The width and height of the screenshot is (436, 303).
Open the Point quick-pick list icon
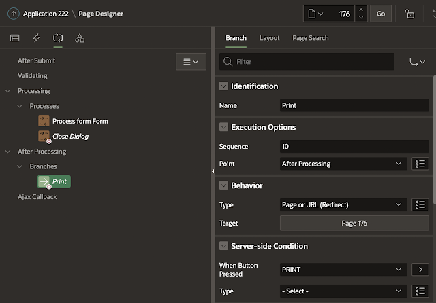(x=420, y=164)
